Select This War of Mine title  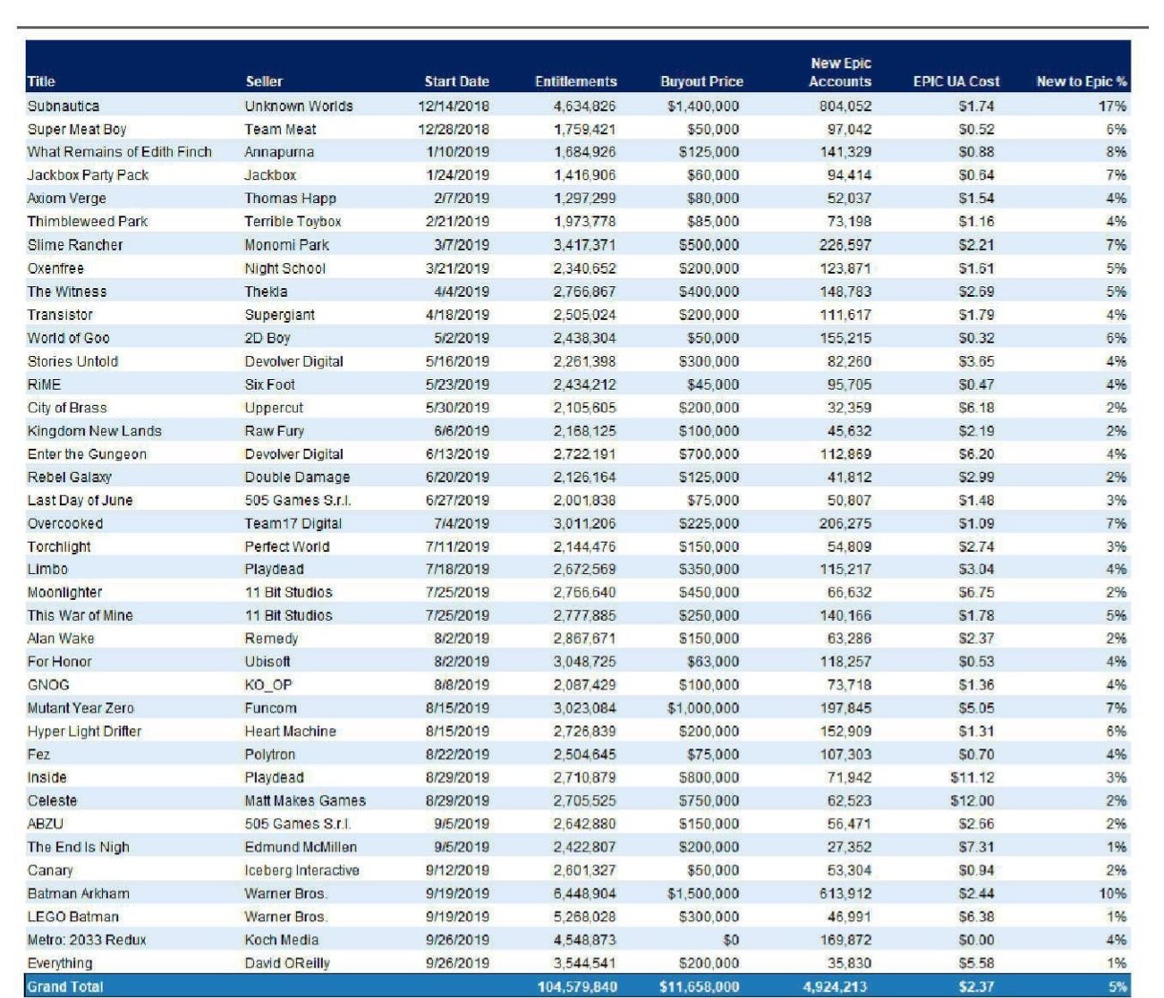pyautogui.click(x=80, y=616)
